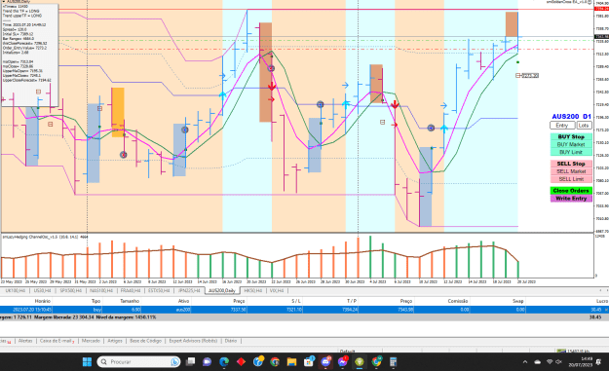Sort trades by the Tipo column
The width and height of the screenshot is (609, 371).
pyautogui.click(x=95, y=301)
